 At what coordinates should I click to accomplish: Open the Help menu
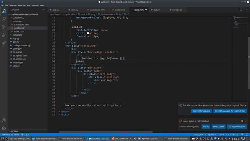42,5
